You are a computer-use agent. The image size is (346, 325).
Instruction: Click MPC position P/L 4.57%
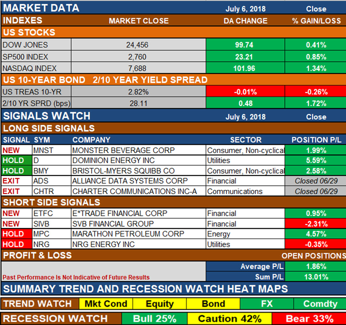pos(316,234)
